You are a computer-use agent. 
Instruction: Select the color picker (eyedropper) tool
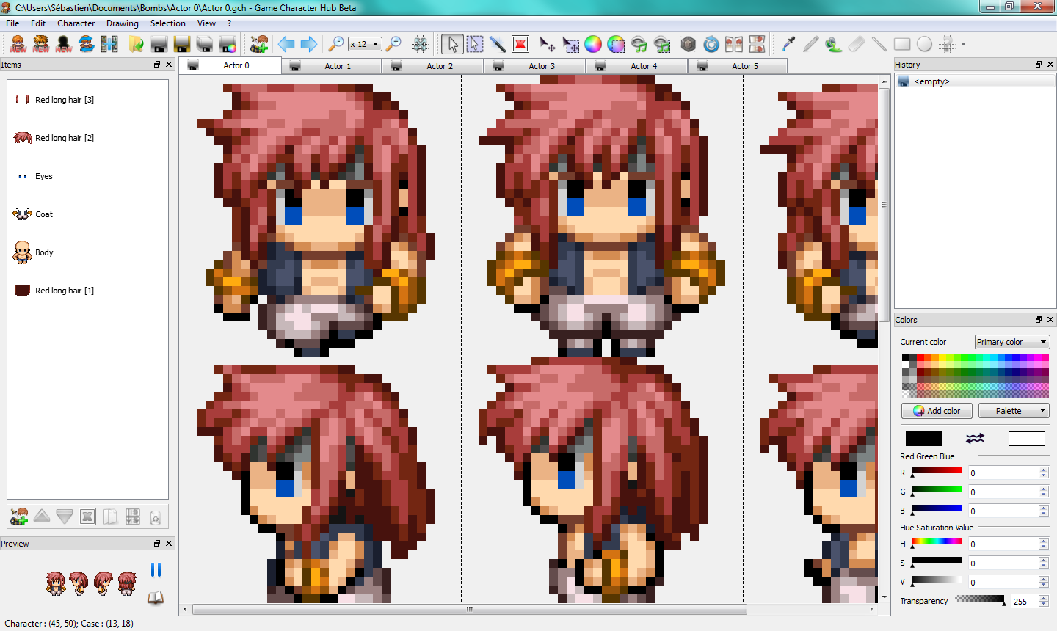click(788, 44)
